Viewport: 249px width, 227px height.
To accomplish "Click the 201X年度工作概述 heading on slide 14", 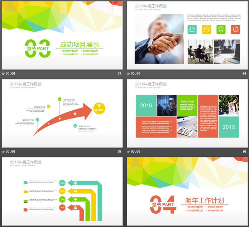I will (151, 6).
